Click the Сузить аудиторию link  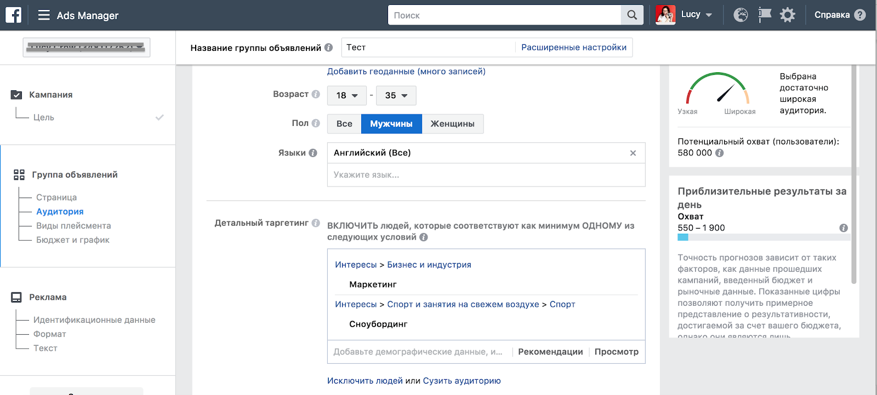pyautogui.click(x=462, y=381)
